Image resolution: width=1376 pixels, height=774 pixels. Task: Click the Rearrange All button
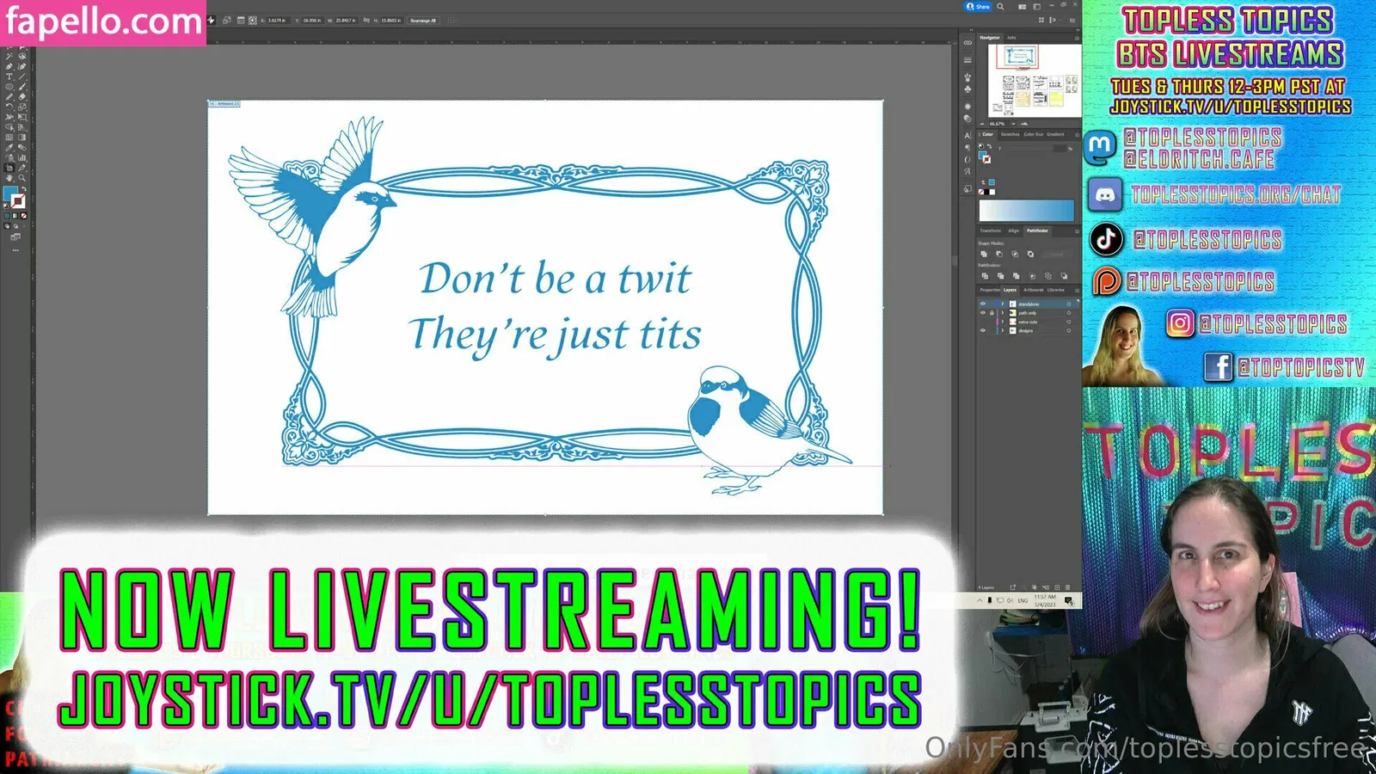[421, 20]
